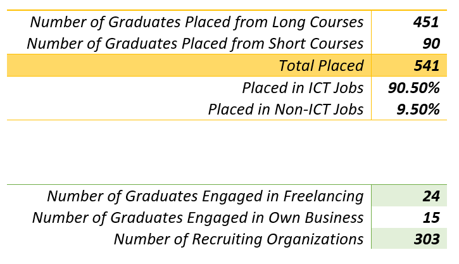This screenshot has height=264, width=459.
Task: Click the green cell showing 303
Action: coord(425,239)
